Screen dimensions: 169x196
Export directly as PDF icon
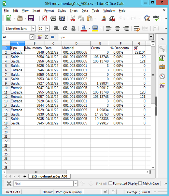[x=45, y=18]
